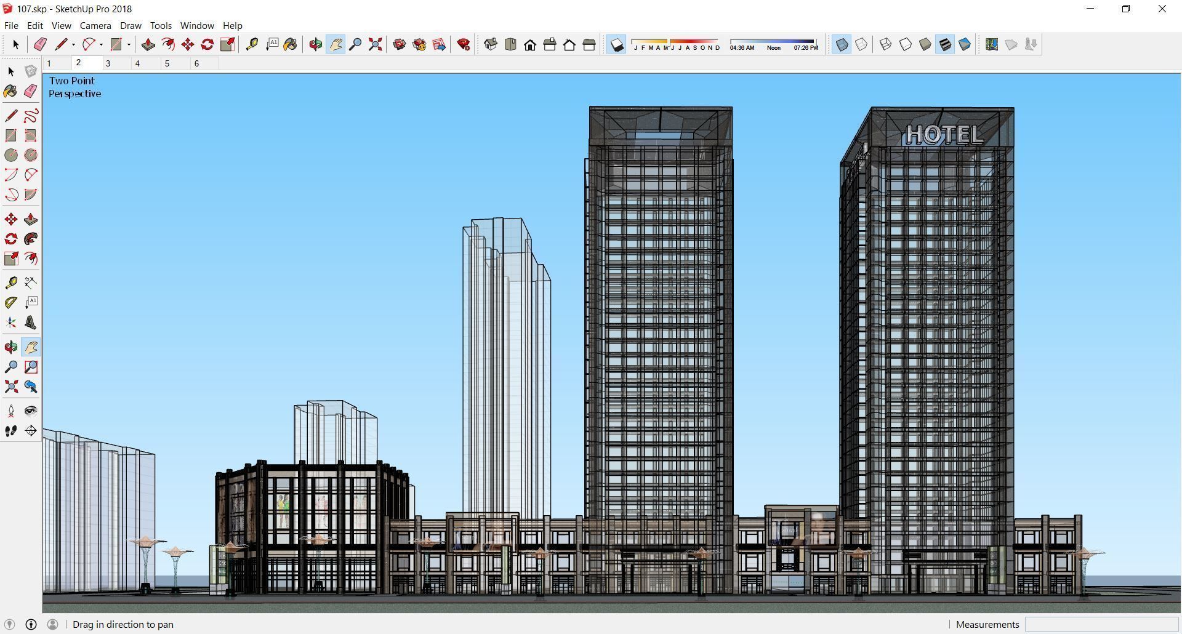This screenshot has height=634, width=1182.
Task: Switch to Top view
Action: 510,44
